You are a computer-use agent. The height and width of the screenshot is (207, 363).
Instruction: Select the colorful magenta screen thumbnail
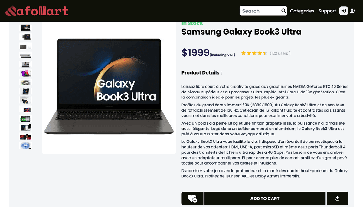tap(25, 73)
